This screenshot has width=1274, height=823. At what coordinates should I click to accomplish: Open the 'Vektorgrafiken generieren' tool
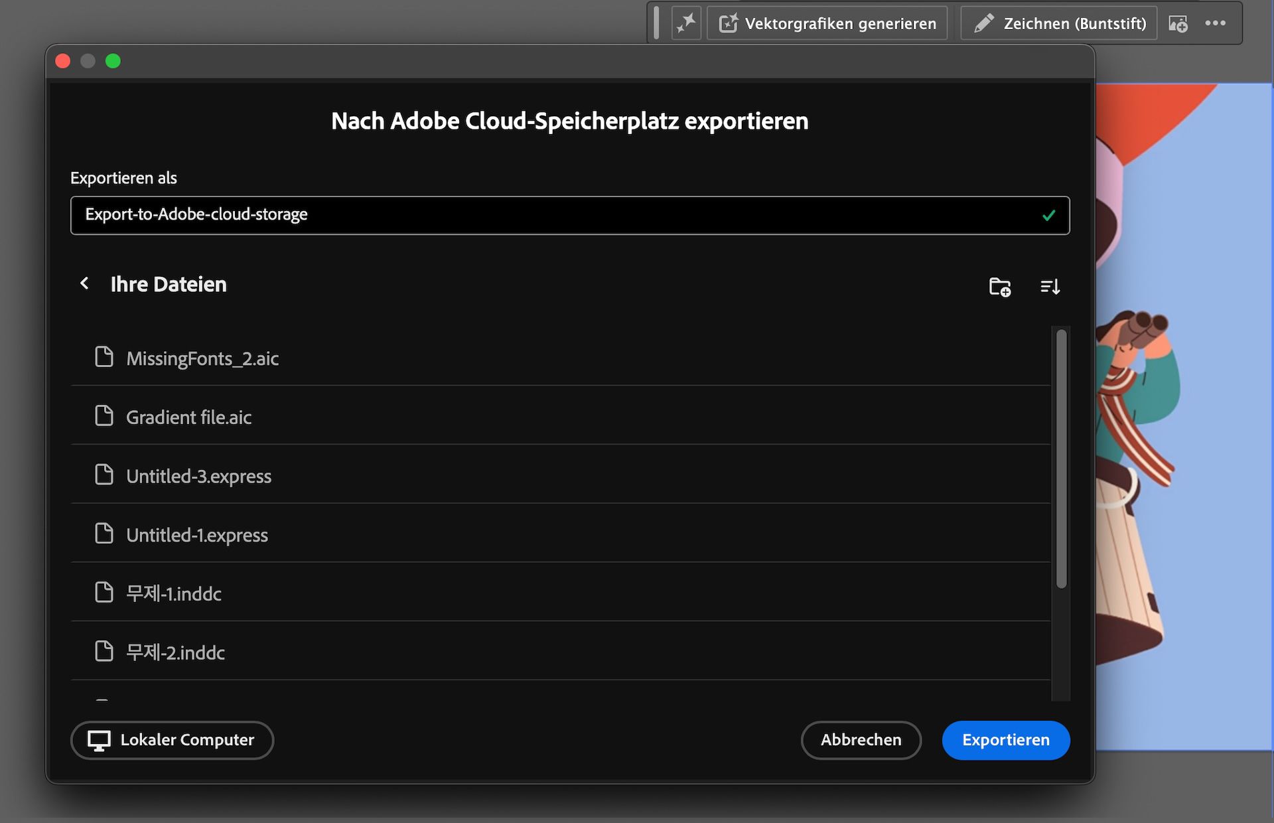(x=827, y=23)
